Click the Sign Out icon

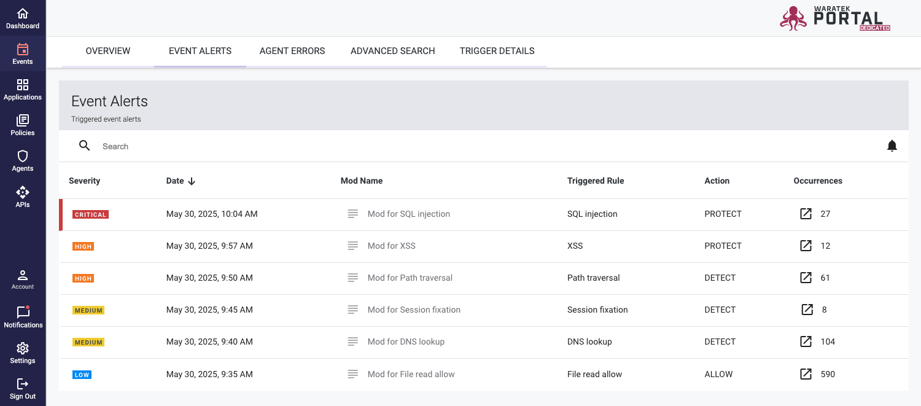[23, 384]
